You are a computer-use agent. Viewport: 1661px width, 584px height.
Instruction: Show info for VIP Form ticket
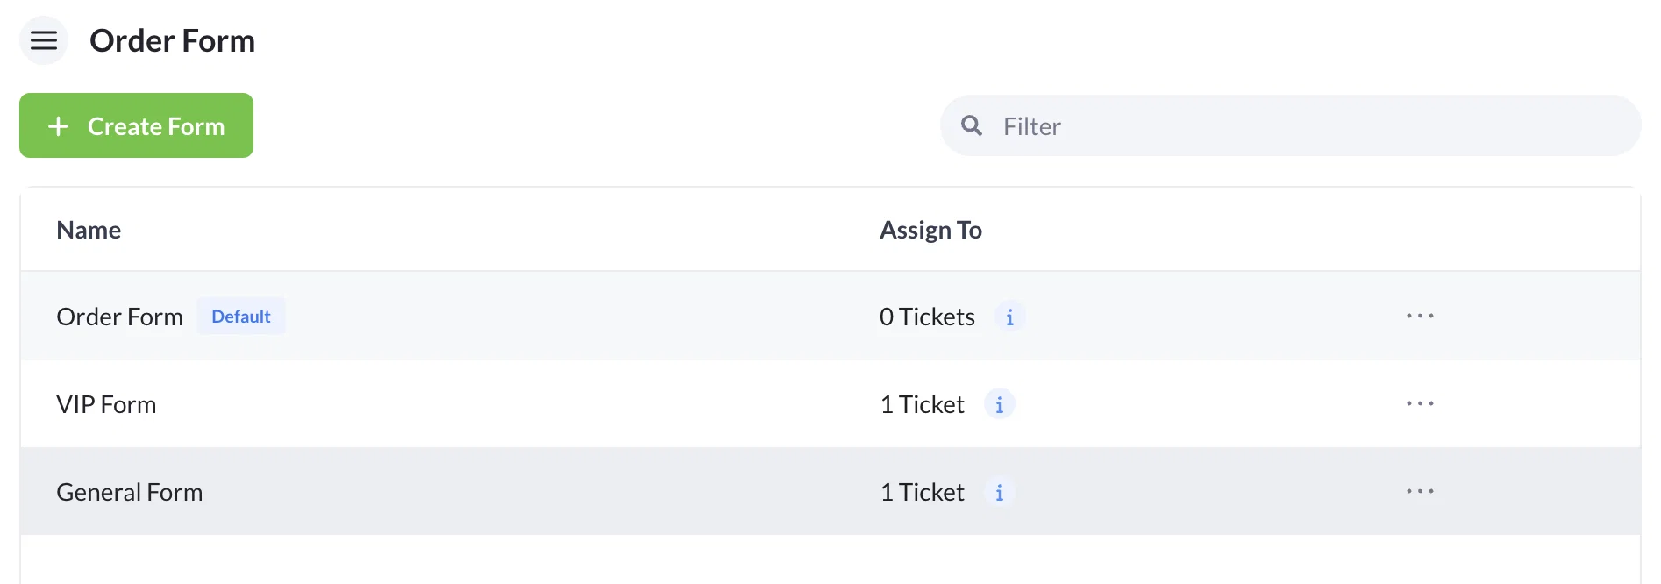pos(999,404)
